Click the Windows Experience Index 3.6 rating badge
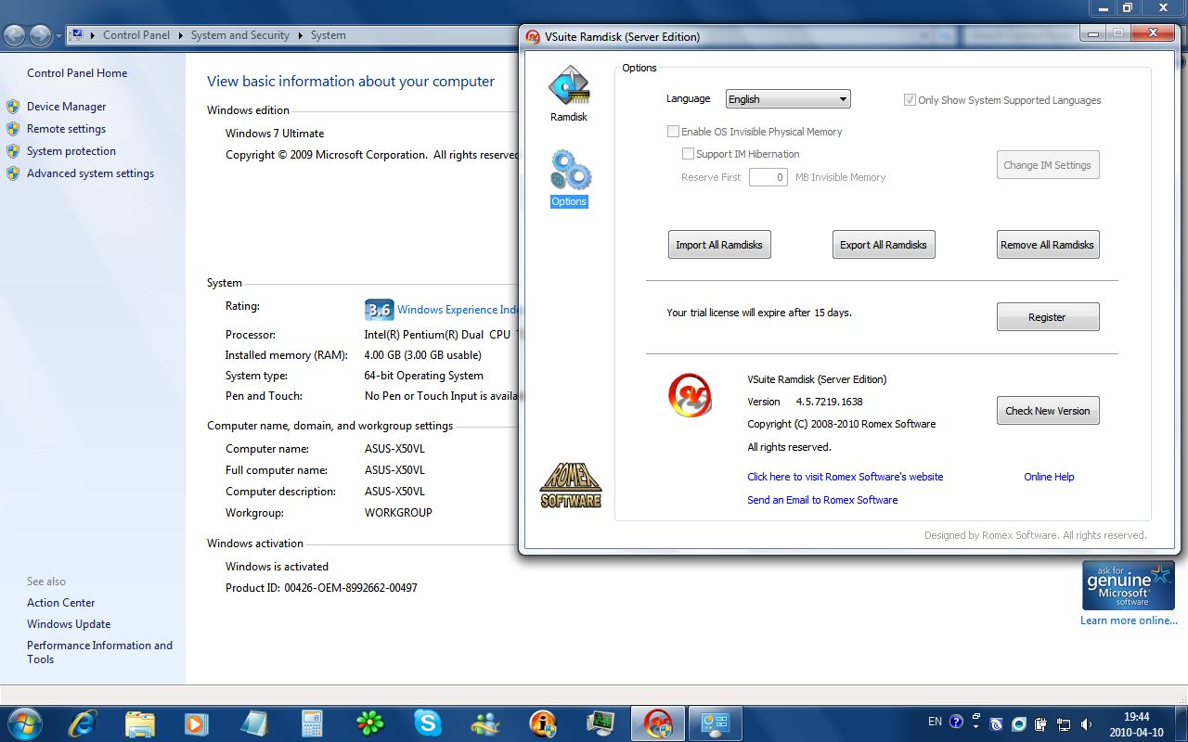This screenshot has width=1188, height=742. pos(379,310)
